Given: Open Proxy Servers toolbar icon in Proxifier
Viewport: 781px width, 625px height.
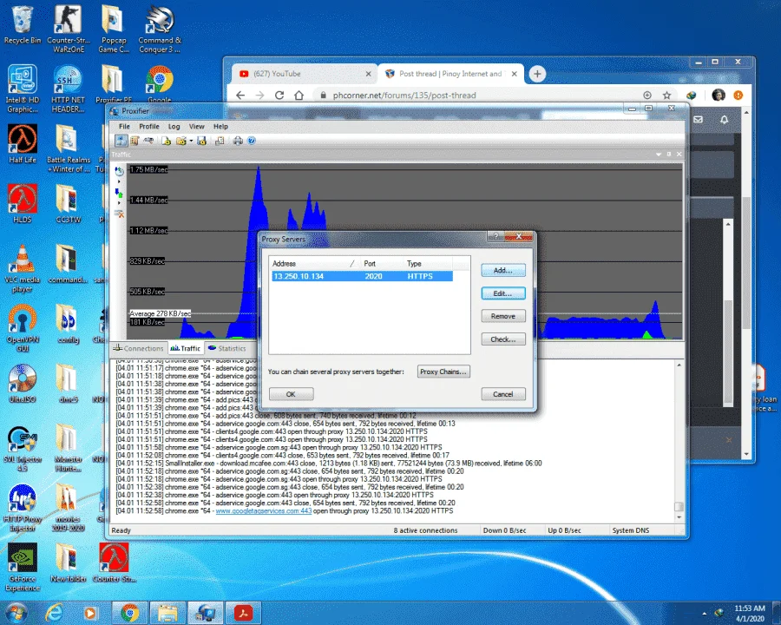Looking at the screenshot, I should [x=121, y=141].
